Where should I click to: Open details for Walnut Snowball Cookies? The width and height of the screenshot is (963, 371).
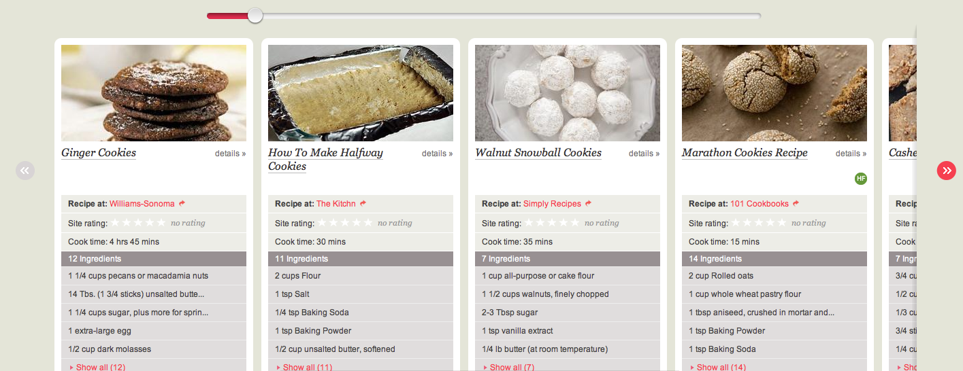[644, 154]
